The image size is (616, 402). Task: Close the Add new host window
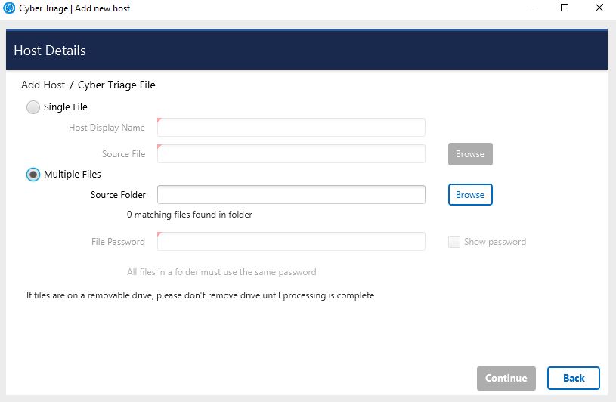[599, 8]
